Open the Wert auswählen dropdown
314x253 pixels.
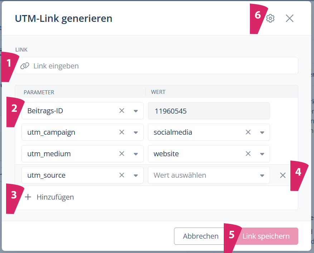coord(262,176)
